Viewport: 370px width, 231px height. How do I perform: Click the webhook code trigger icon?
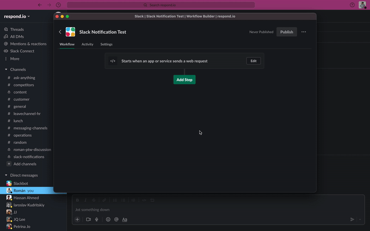pos(113,61)
